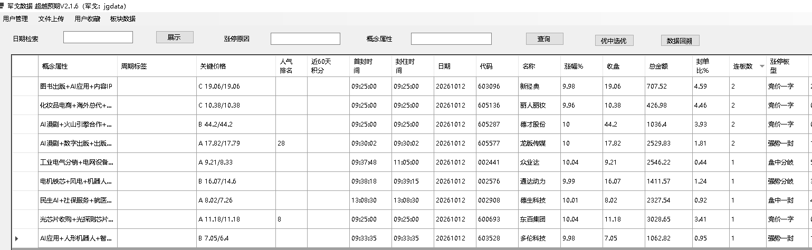This screenshot has width=812, height=250.
Task: Click total amount cell 3028.65
Action: coord(668,219)
